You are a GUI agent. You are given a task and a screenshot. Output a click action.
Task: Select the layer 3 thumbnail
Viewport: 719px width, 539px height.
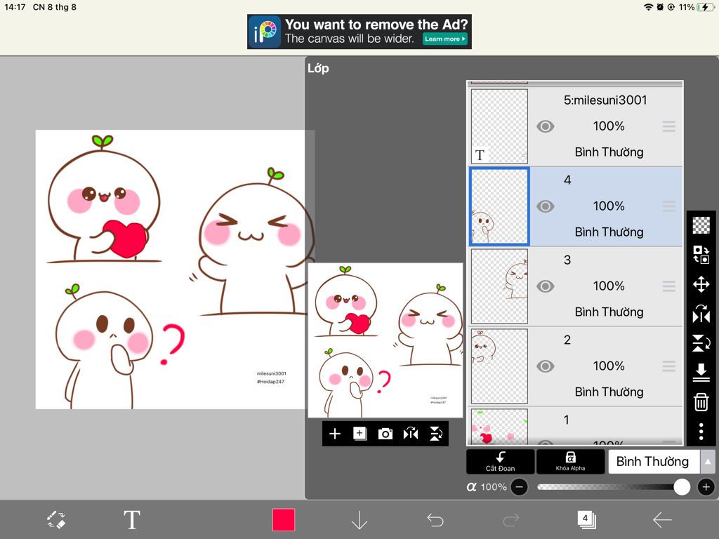pos(499,286)
